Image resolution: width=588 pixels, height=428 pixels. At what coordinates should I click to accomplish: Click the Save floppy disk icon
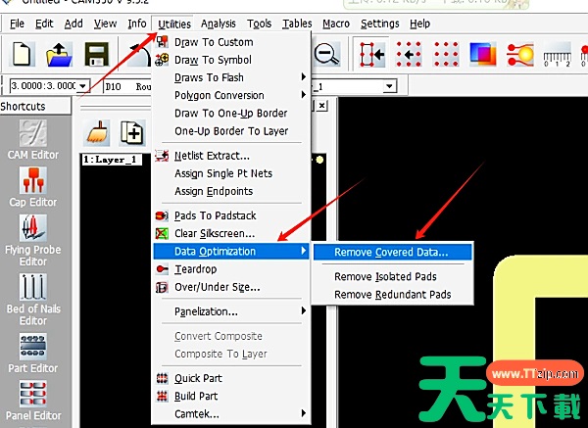pos(97,55)
